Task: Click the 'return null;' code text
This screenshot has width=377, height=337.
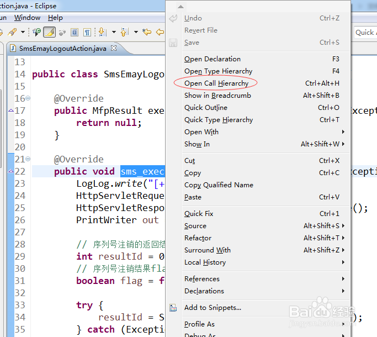Action: pyautogui.click(x=109, y=123)
